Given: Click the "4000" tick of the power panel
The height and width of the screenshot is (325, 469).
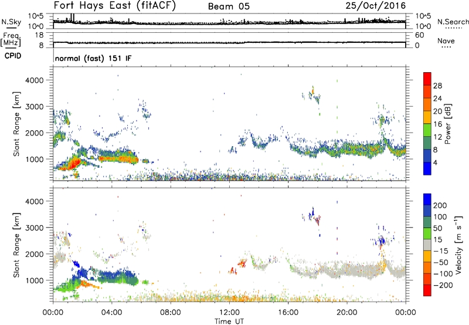Looking at the screenshot, I should [x=34, y=80].
